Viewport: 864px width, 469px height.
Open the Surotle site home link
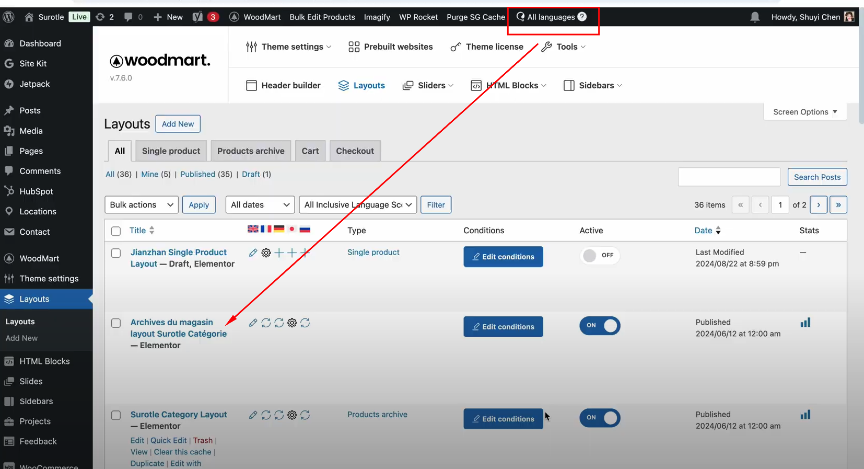(x=44, y=17)
